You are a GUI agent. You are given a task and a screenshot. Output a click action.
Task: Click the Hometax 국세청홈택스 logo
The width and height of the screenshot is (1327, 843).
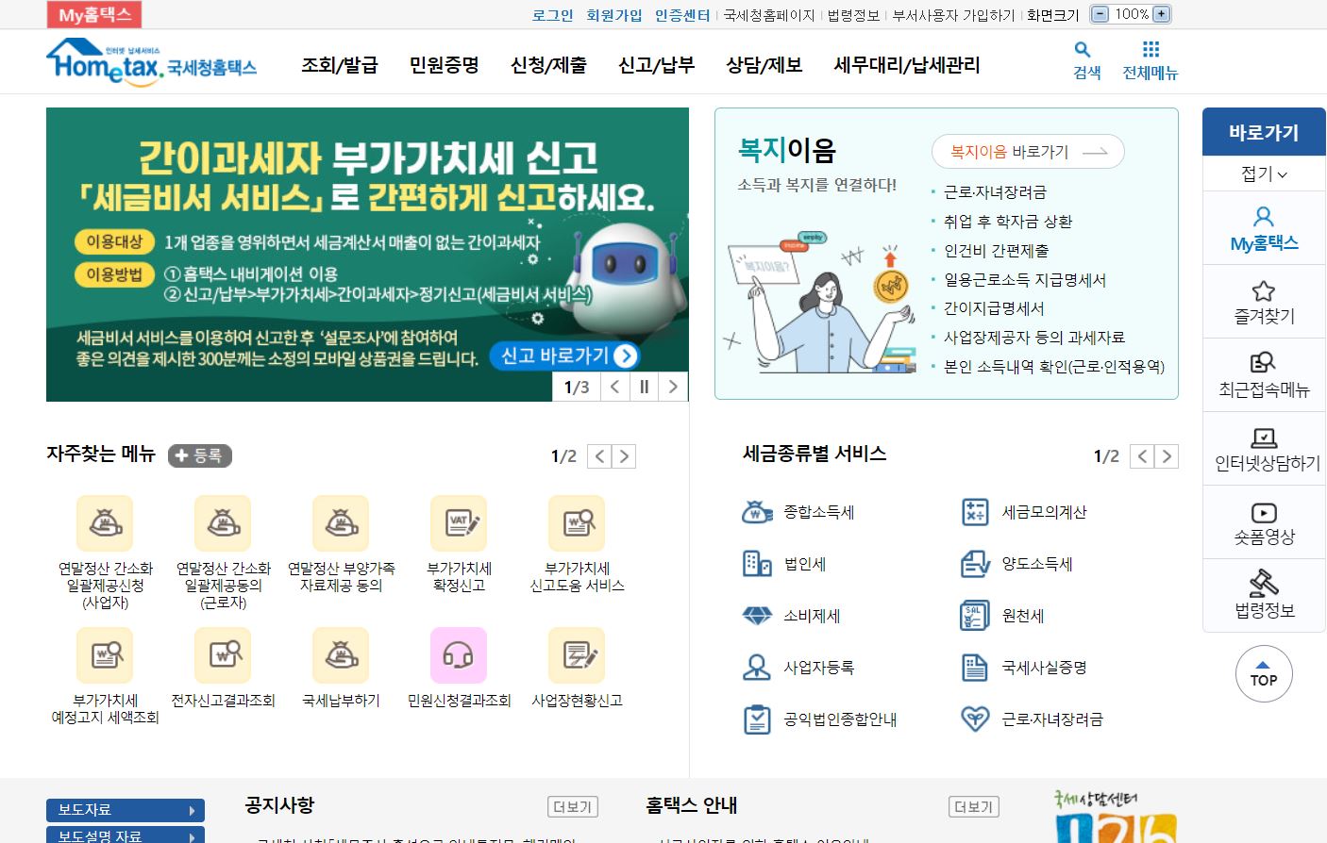tap(151, 62)
